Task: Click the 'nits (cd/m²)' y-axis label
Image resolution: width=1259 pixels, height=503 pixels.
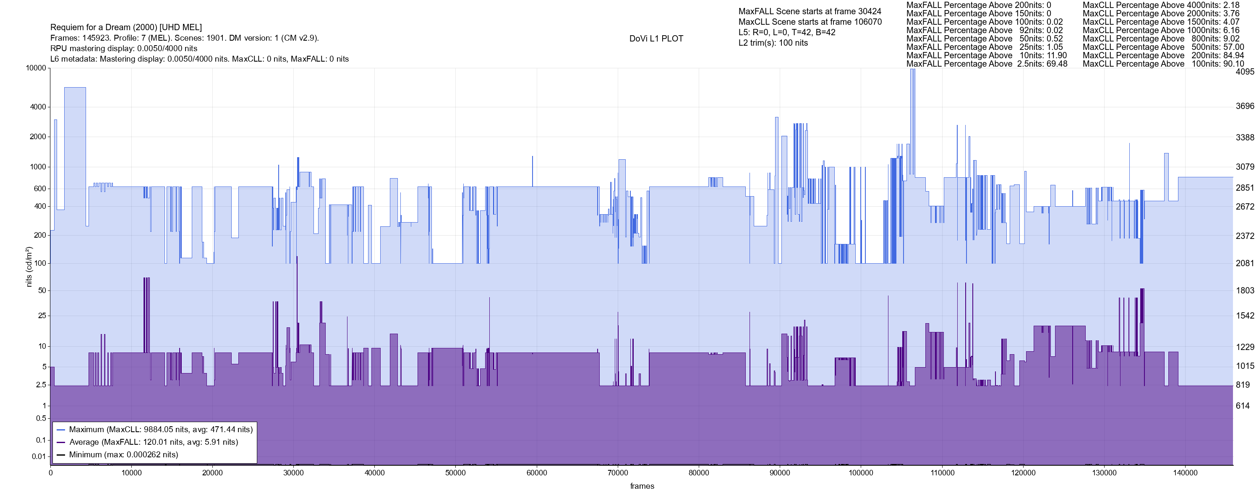Action: tap(29, 267)
